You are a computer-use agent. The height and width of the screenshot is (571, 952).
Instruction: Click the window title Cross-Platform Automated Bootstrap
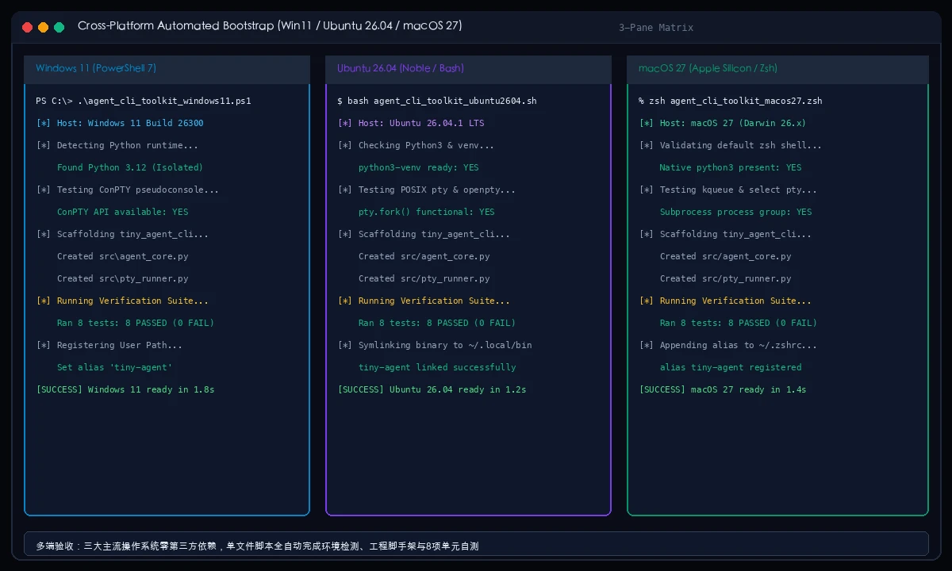click(x=270, y=26)
